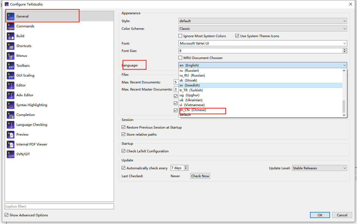This screenshot has width=357, height=224.
Task: Open the Toolbars settings icon
Action: (11, 66)
